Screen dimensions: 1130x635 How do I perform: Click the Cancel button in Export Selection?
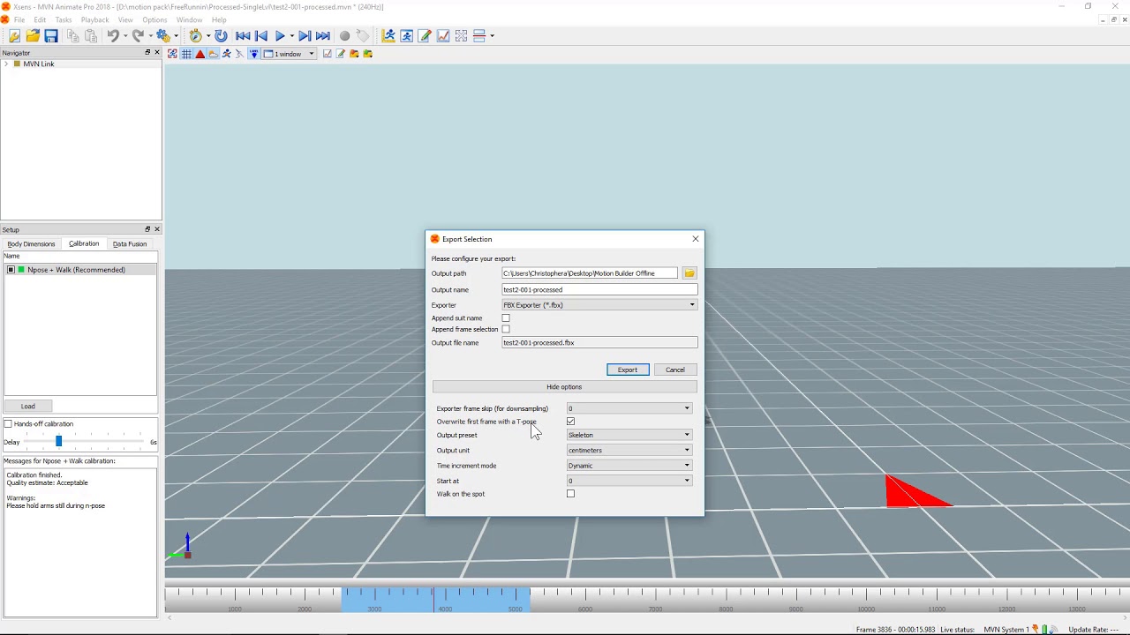(675, 370)
